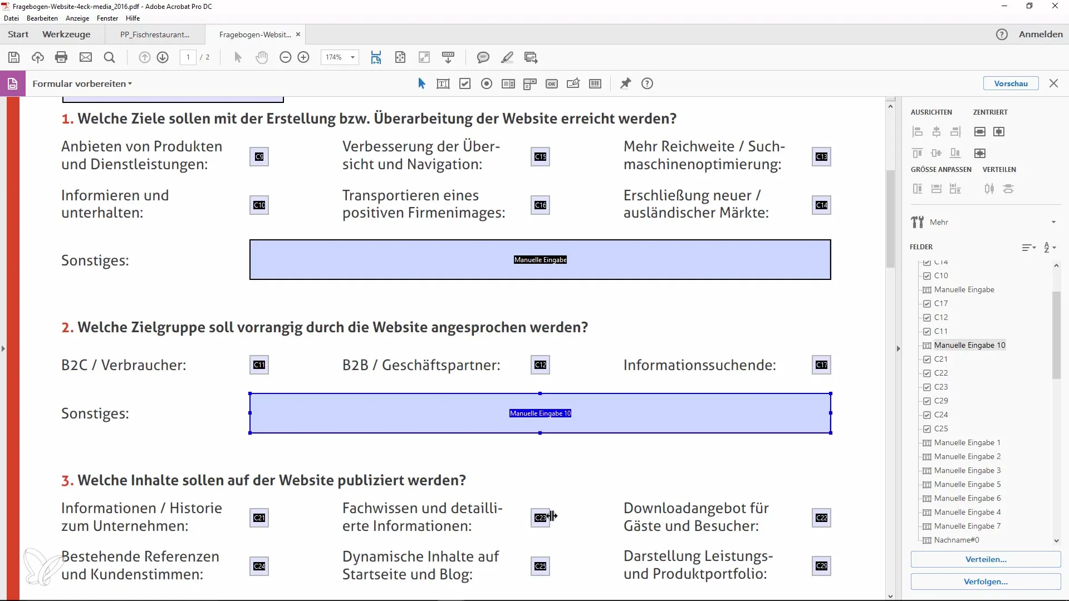Open the Bearbeiten menu
This screenshot has width=1069, height=601.
pyautogui.click(x=42, y=18)
